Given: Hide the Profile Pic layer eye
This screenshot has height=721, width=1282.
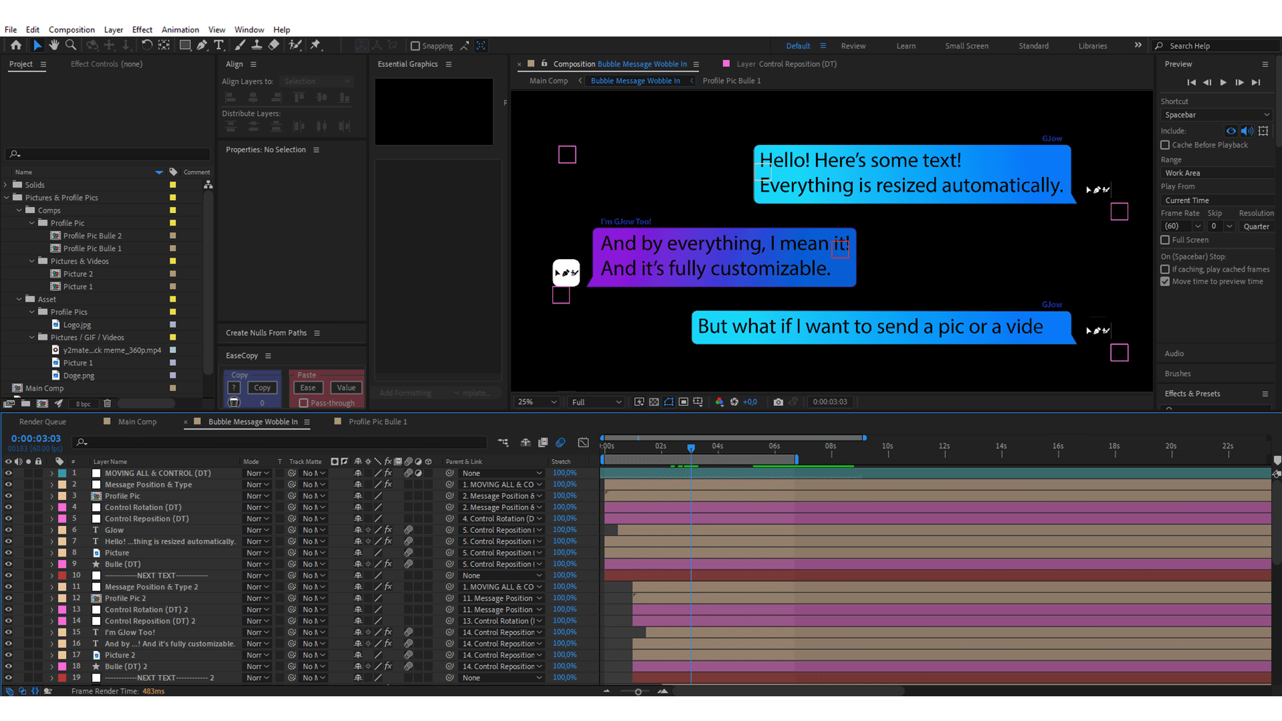Looking at the screenshot, I should pyautogui.click(x=9, y=496).
